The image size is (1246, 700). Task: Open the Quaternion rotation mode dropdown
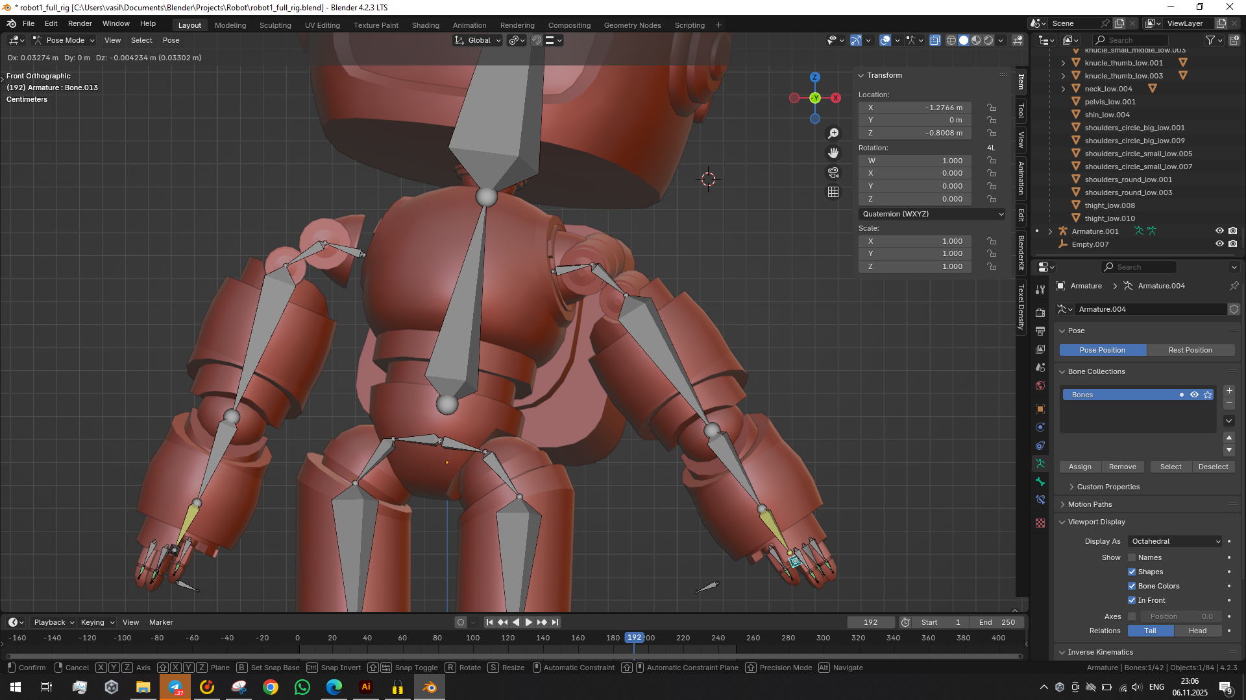coord(932,214)
